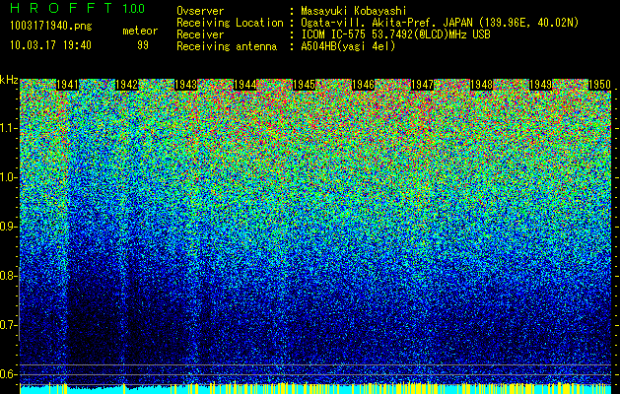Click the observer name Masayuki Kobayashi
The image size is (620, 394).
tap(354, 11)
